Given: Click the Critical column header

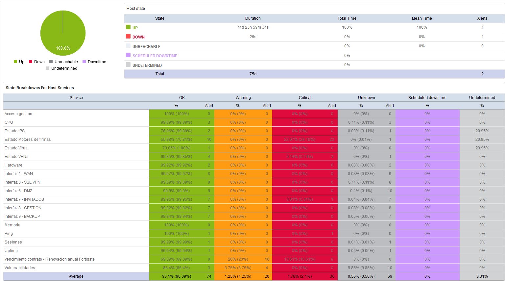Looking at the screenshot, I should [x=305, y=98].
